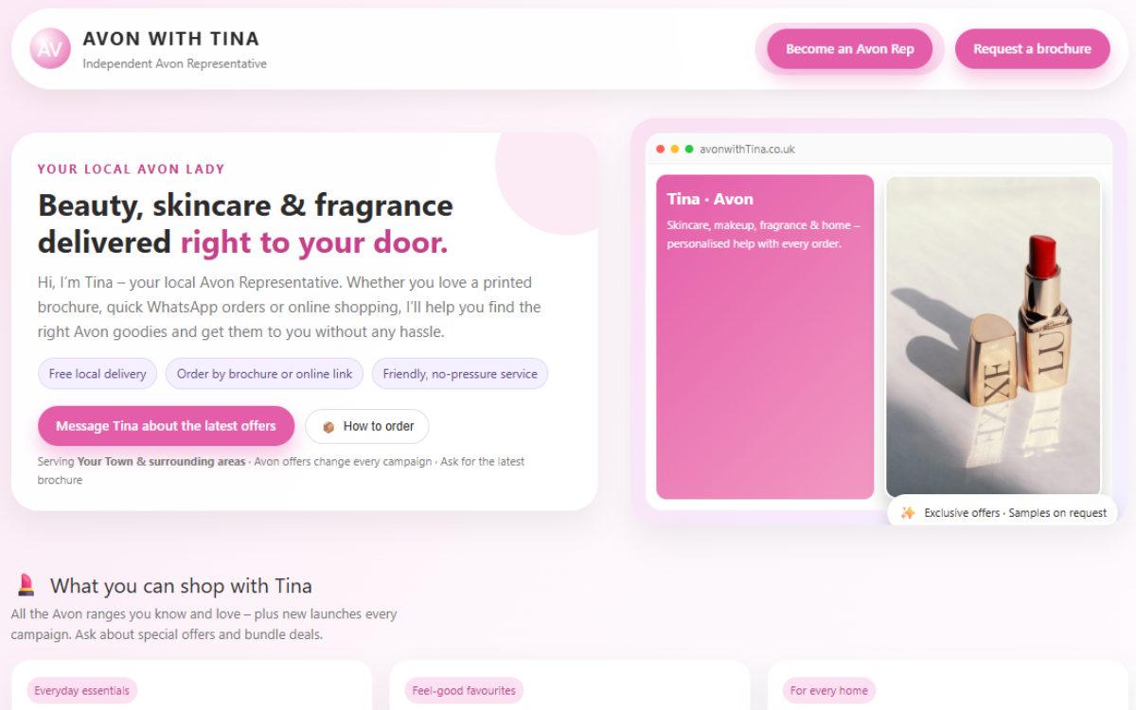Click the AV logo circle
1136x710 pixels.
(49, 49)
